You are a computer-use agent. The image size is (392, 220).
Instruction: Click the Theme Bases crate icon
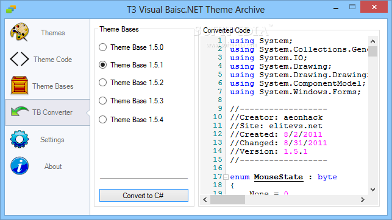20,86
